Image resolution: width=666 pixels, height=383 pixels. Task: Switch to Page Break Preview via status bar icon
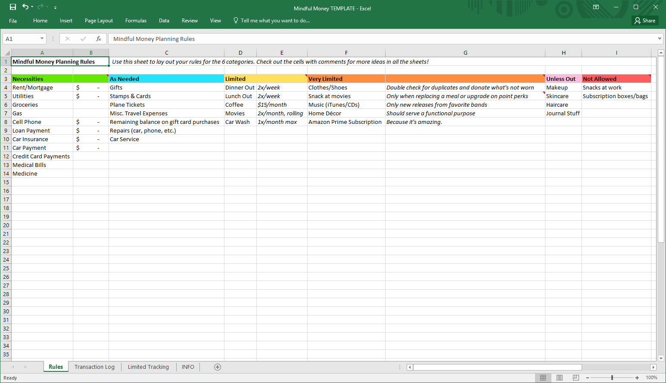(x=576, y=377)
